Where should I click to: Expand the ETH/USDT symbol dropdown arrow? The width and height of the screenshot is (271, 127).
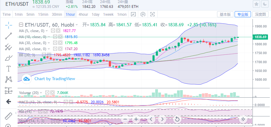[77, 24]
